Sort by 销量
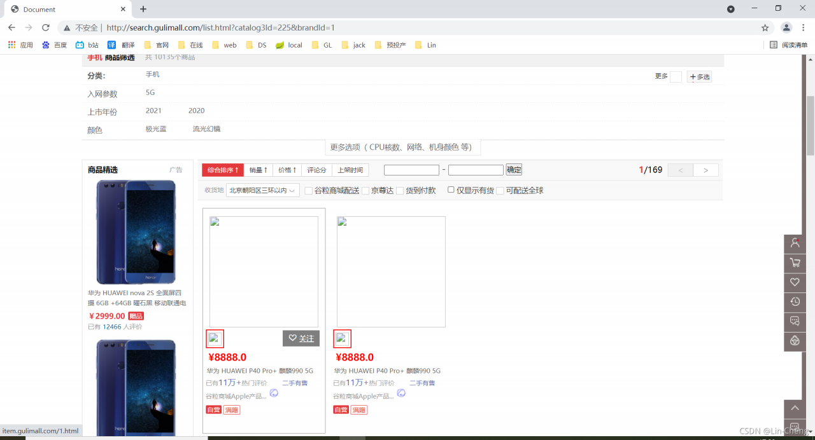Image resolution: width=815 pixels, height=440 pixels. point(259,170)
